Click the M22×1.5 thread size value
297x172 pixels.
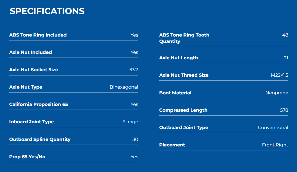point(280,75)
